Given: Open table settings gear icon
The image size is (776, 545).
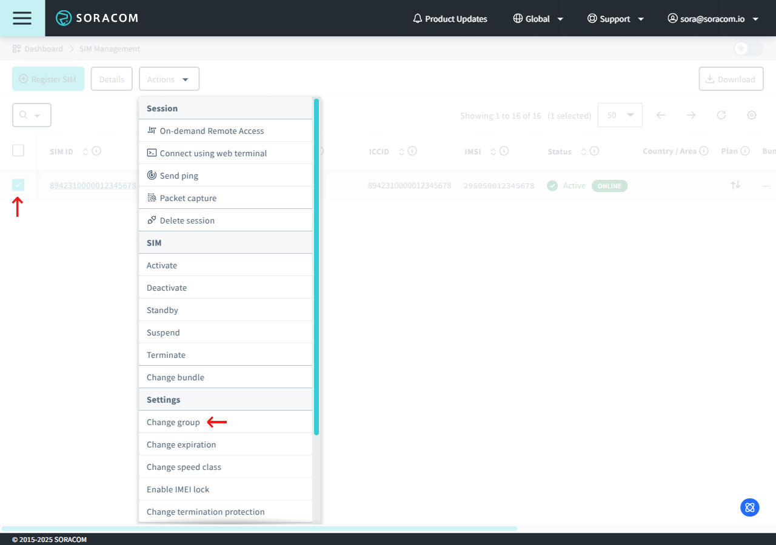Looking at the screenshot, I should coord(752,115).
